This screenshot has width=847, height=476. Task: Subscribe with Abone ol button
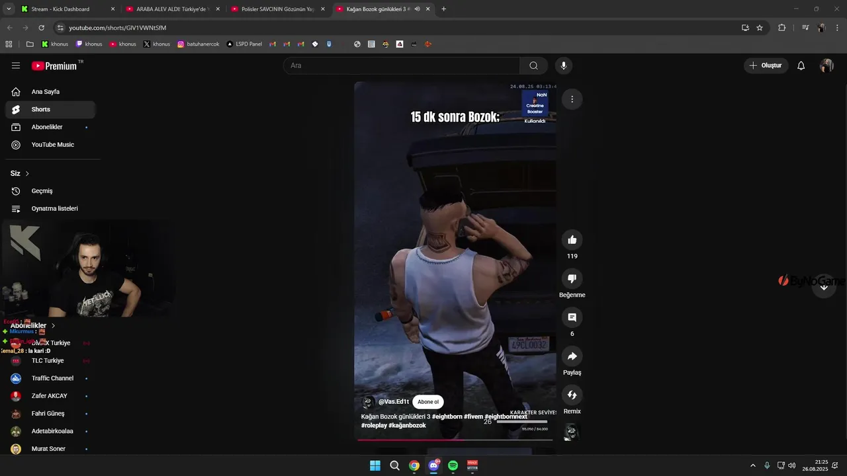[x=428, y=402]
